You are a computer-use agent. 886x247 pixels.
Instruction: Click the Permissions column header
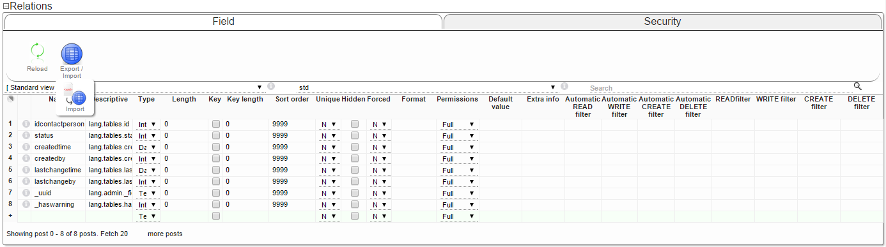click(457, 100)
